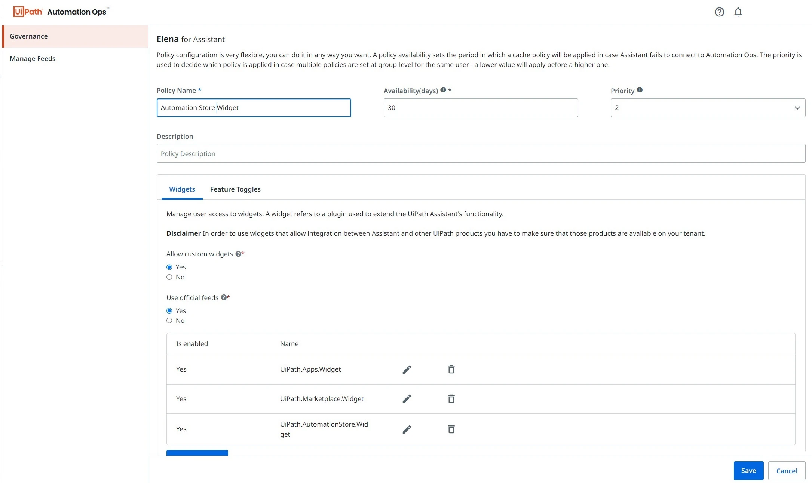812x483 pixels.
Task: Show the Availability(days) info tooltip icon
Action: pyautogui.click(x=443, y=90)
